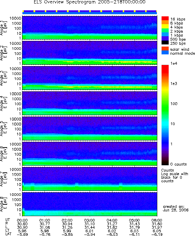The width and height of the screenshot is (195, 236).
Task: Open the Anode 1 spectrogram panel
Action: pyautogui.click(x=90, y=28)
